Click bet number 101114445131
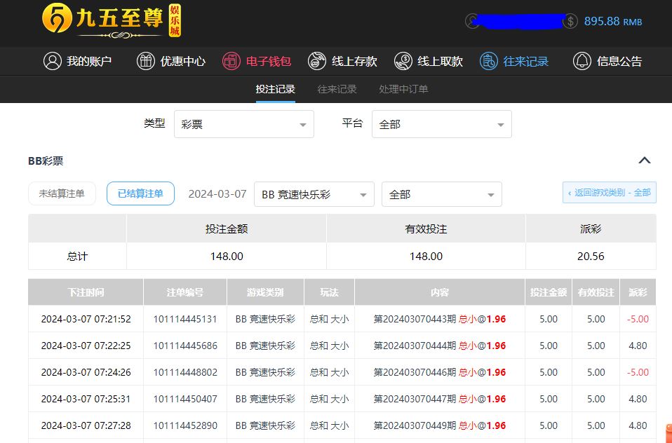 click(x=185, y=319)
